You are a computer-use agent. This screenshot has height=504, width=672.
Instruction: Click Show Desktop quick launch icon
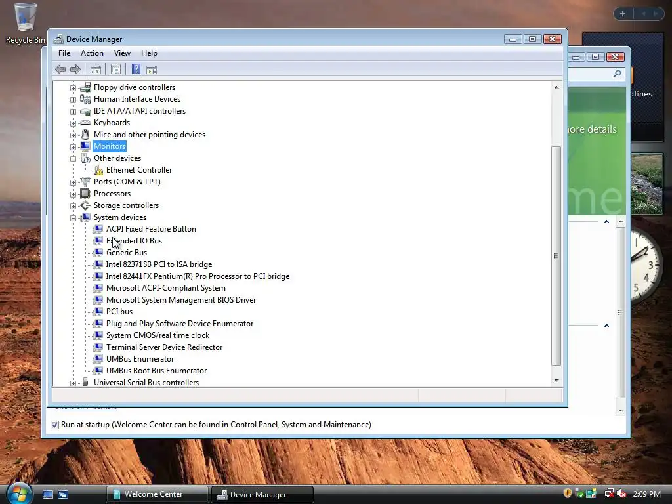tap(47, 494)
